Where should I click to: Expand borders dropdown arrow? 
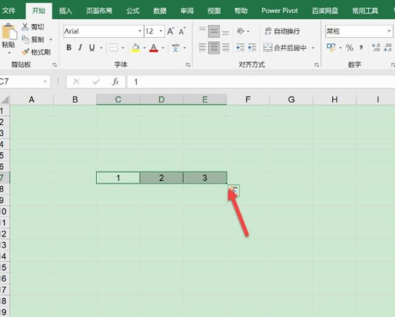[x=123, y=47]
